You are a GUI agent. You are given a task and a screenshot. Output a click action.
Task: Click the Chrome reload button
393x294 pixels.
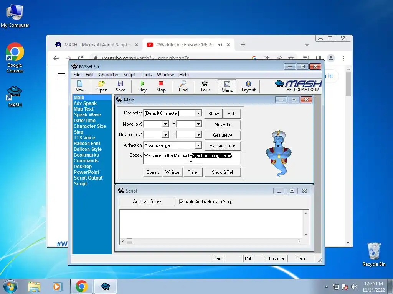point(81,58)
